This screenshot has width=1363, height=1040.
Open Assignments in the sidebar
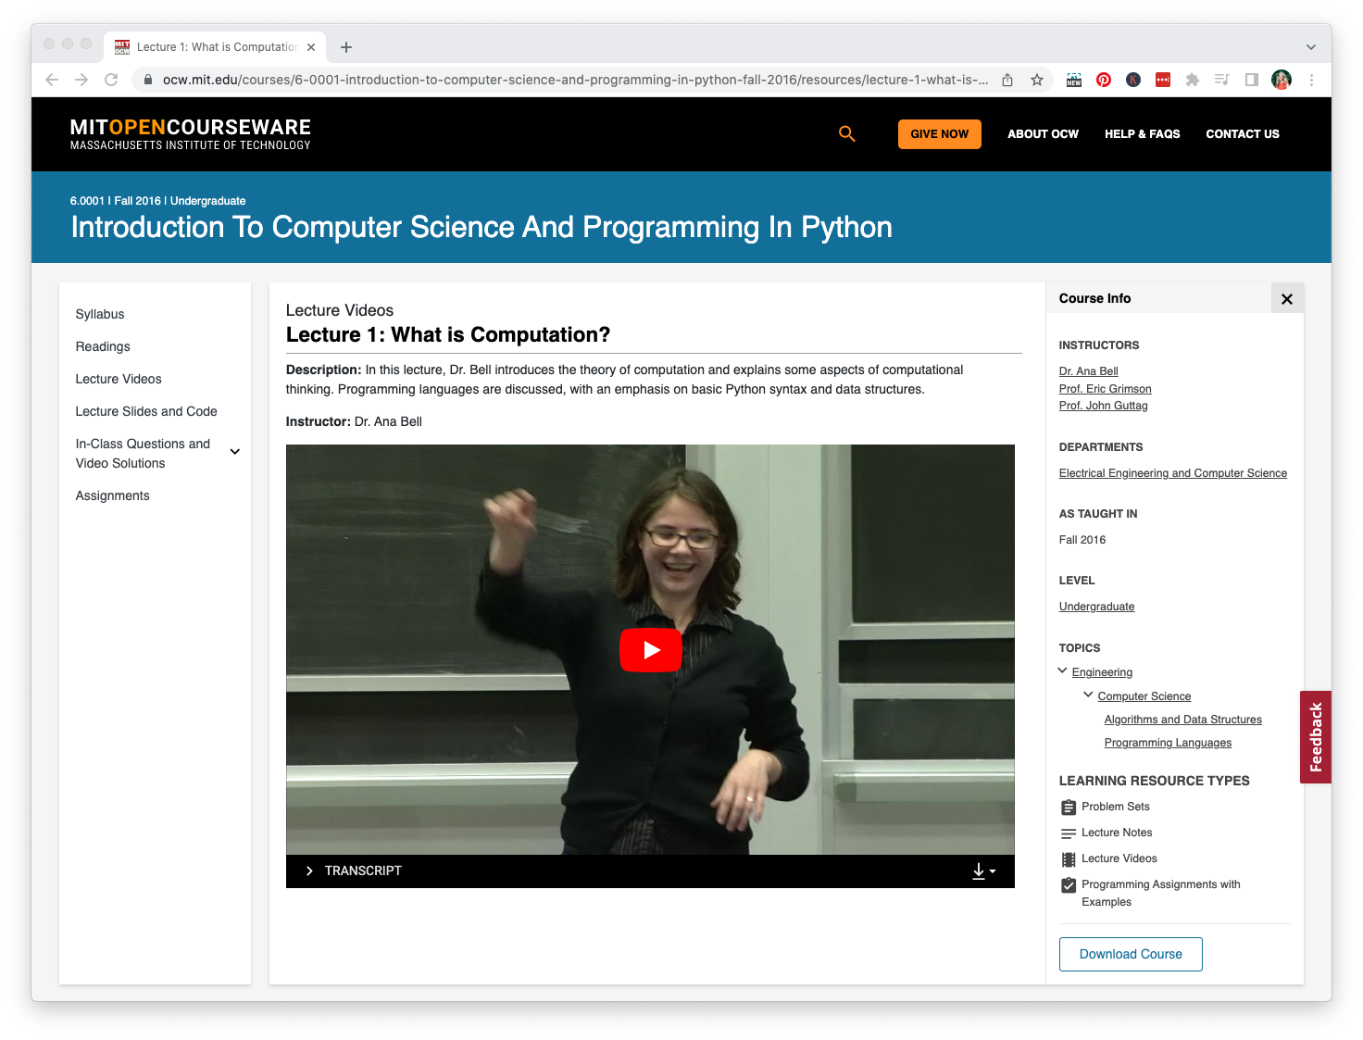(112, 496)
